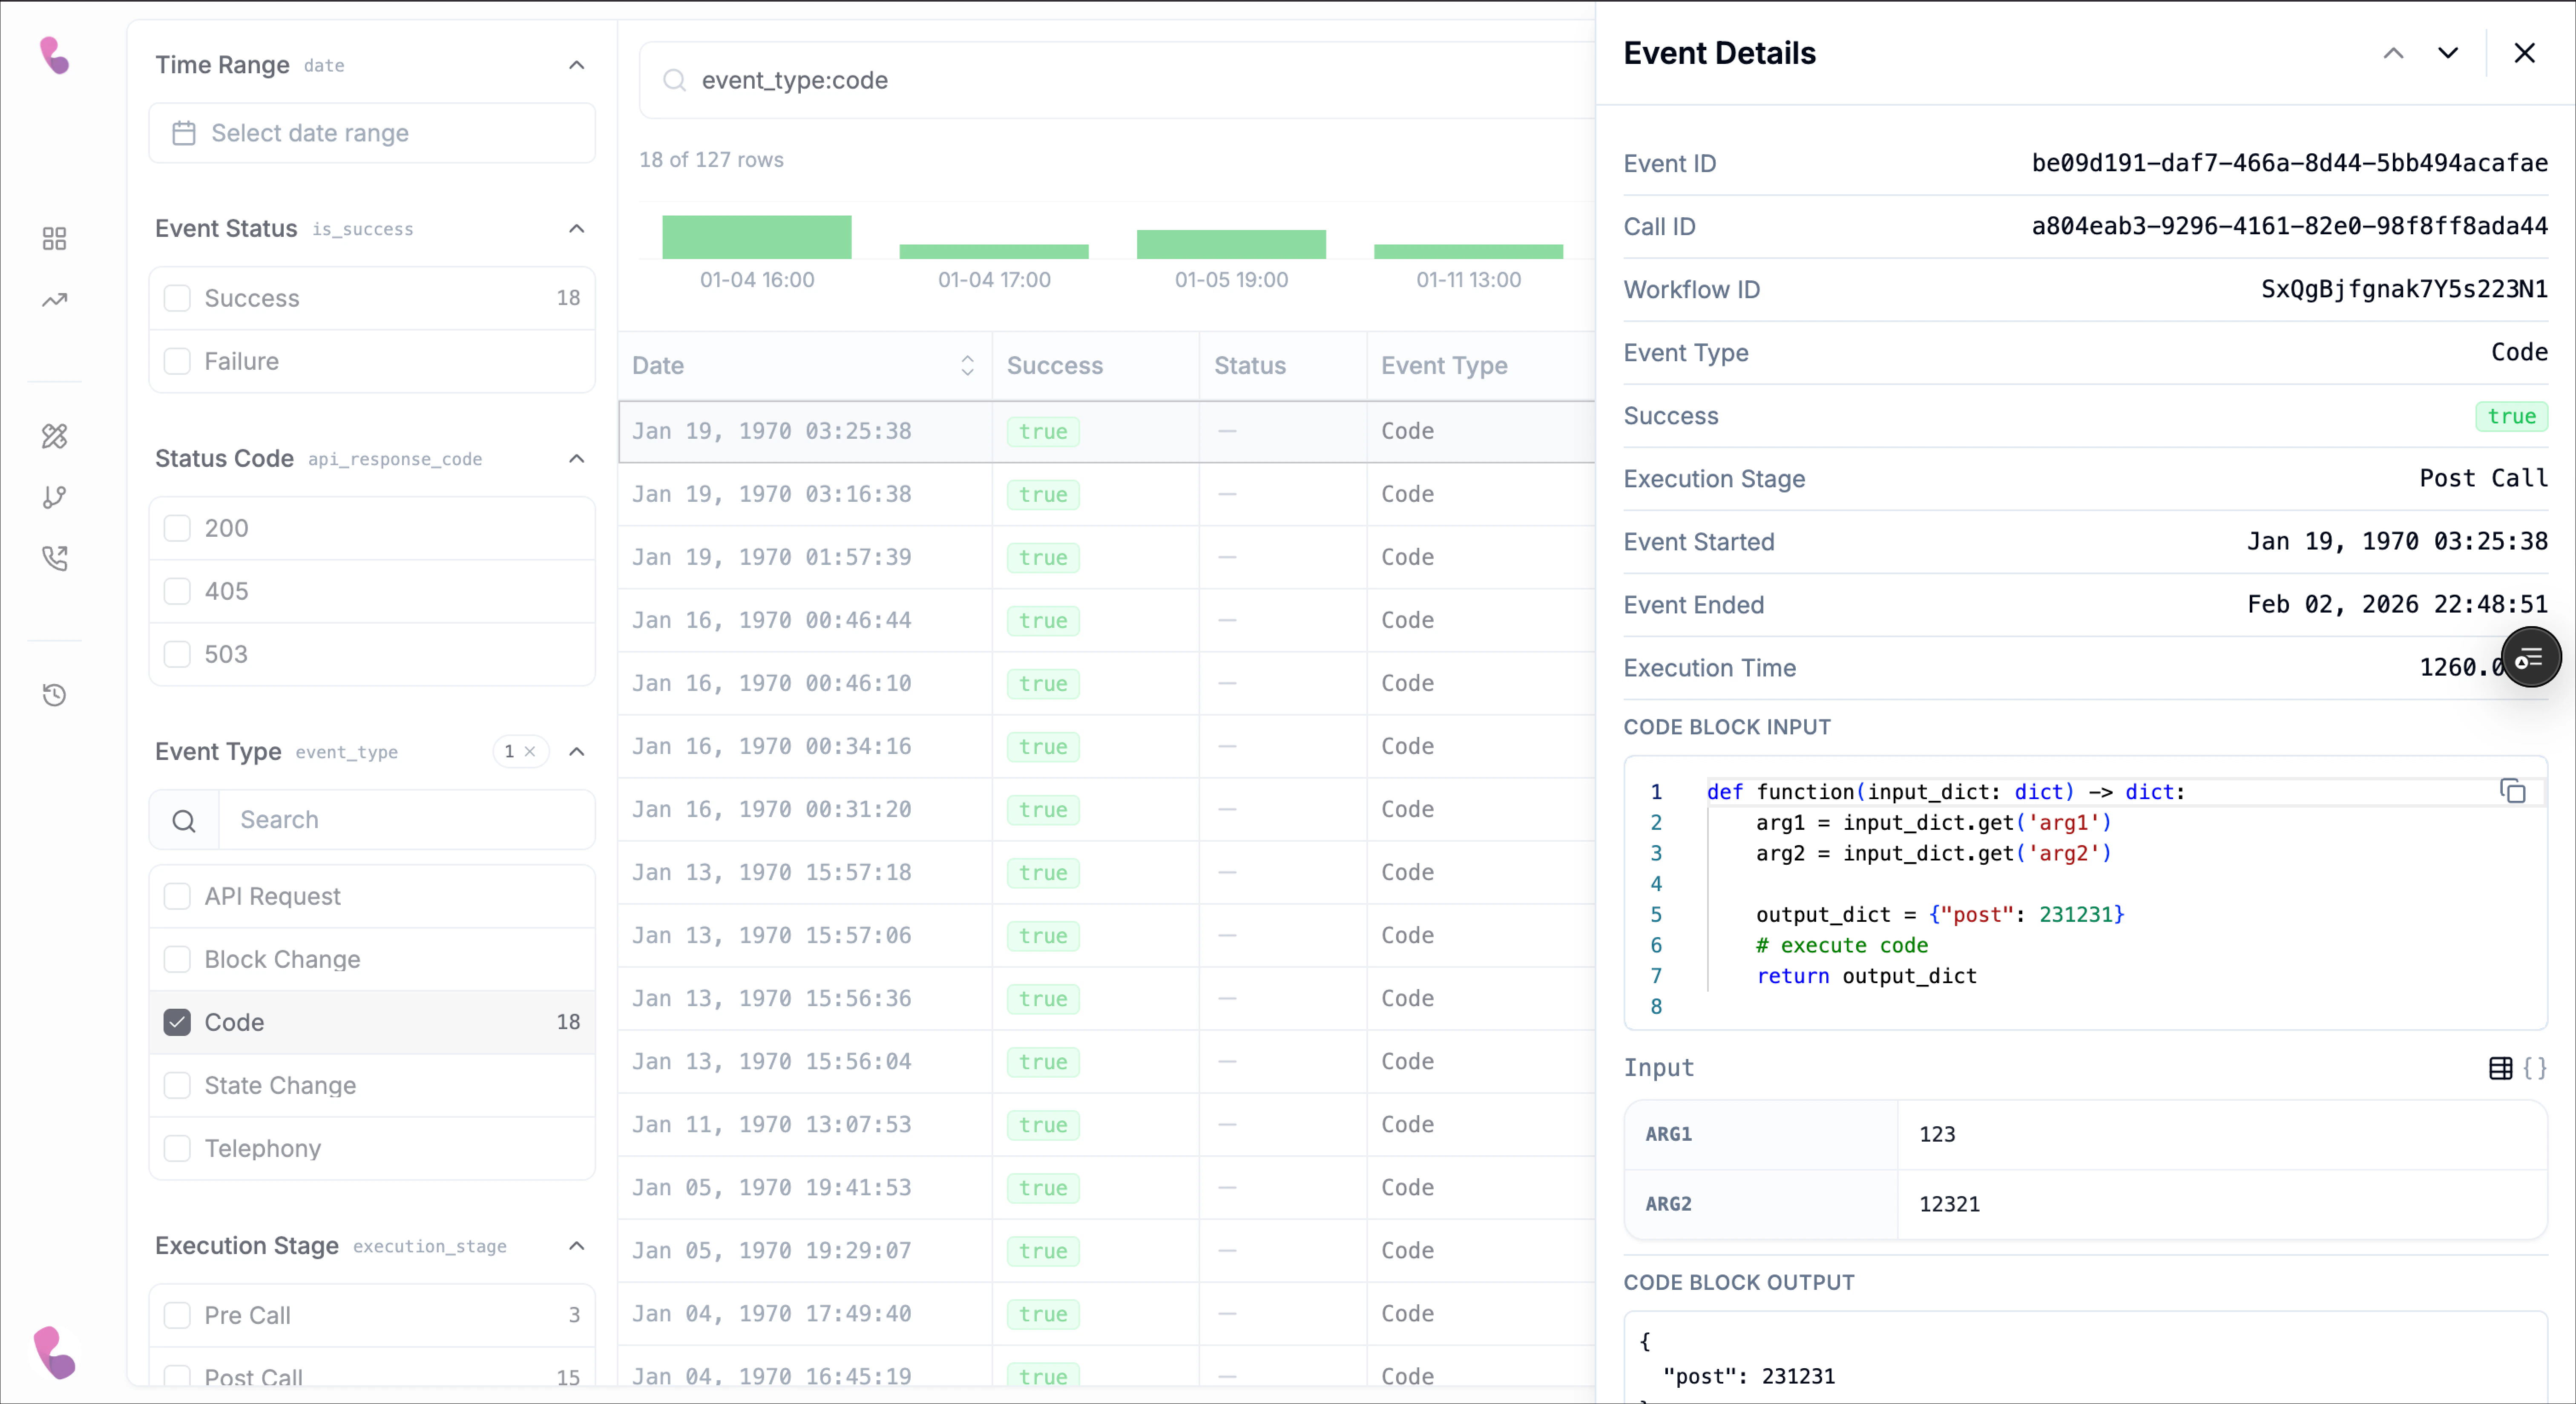Remove the Event Type filter chip
Image resolution: width=2576 pixels, height=1404 pixels.
(531, 752)
